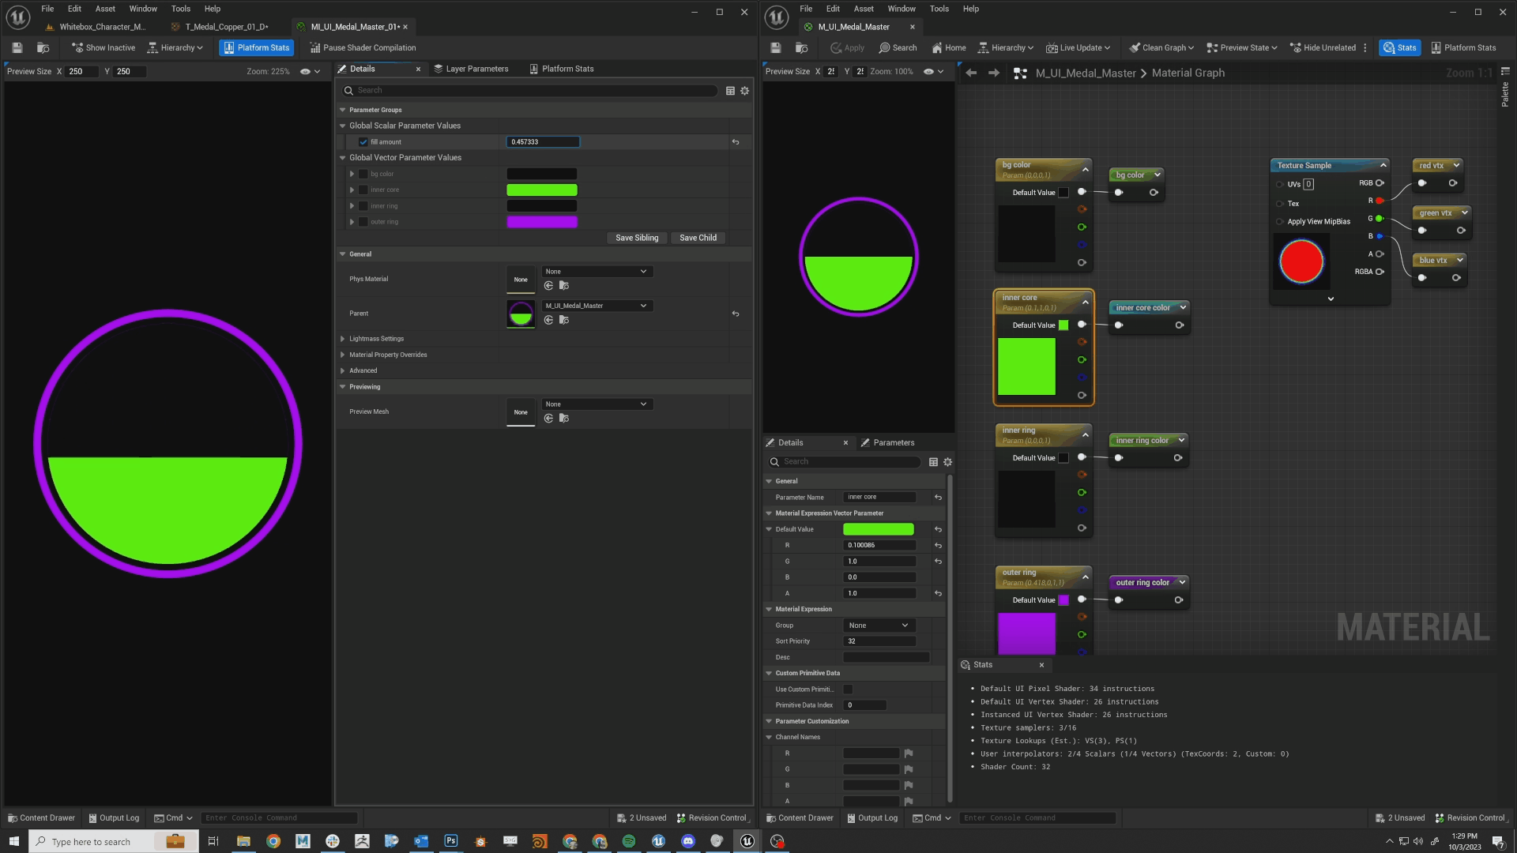The height and width of the screenshot is (853, 1517).
Task: Open Home in material graph toolbar
Action: (949, 47)
